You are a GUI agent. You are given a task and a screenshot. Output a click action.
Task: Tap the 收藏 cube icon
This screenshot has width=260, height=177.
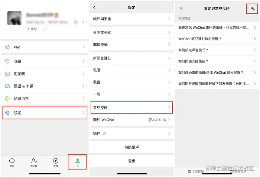click(x=7, y=61)
